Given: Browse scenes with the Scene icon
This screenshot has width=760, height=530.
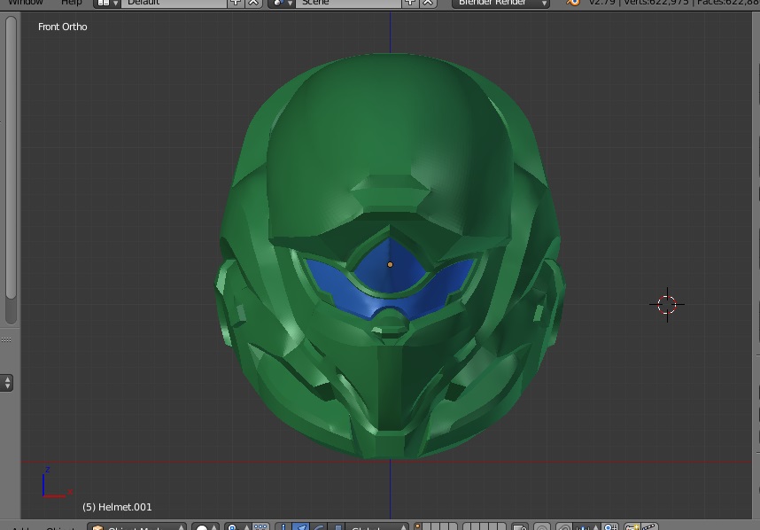Looking at the screenshot, I should pyautogui.click(x=282, y=3).
